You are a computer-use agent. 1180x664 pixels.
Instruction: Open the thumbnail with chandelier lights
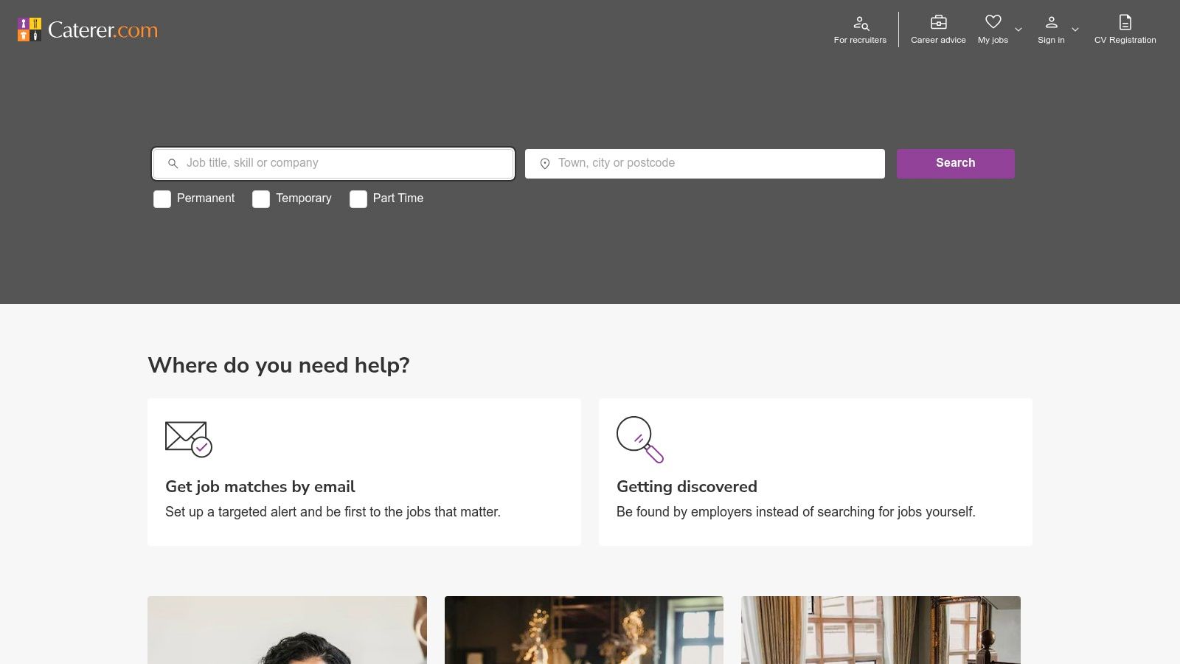tap(584, 630)
